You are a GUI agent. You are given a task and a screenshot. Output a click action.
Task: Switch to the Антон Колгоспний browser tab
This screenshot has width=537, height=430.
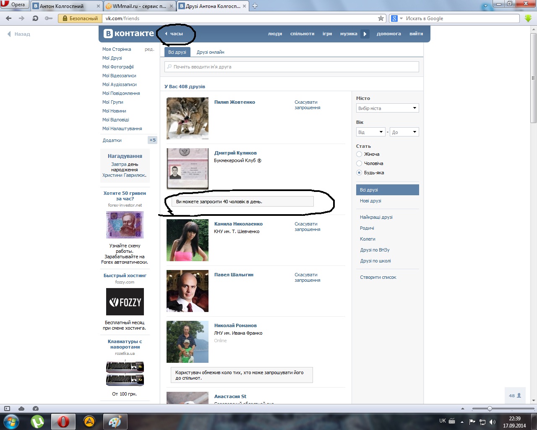coord(67,6)
